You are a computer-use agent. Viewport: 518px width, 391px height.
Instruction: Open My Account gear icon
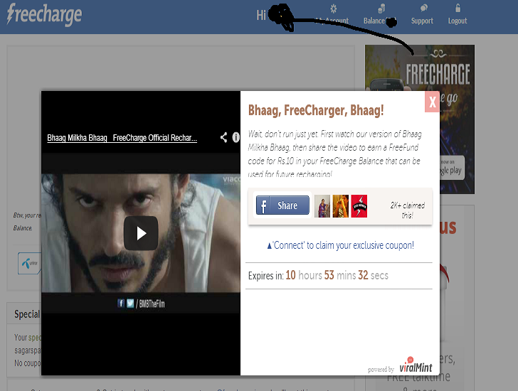334,9
